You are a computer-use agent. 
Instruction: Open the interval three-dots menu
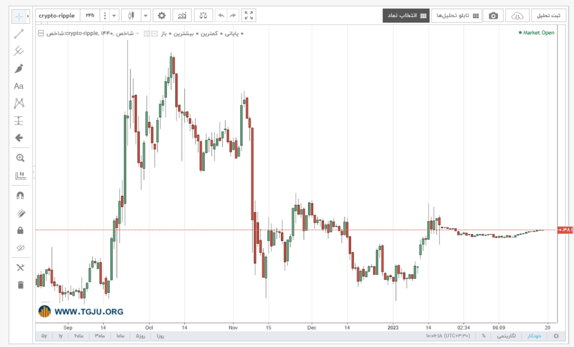coord(105,16)
